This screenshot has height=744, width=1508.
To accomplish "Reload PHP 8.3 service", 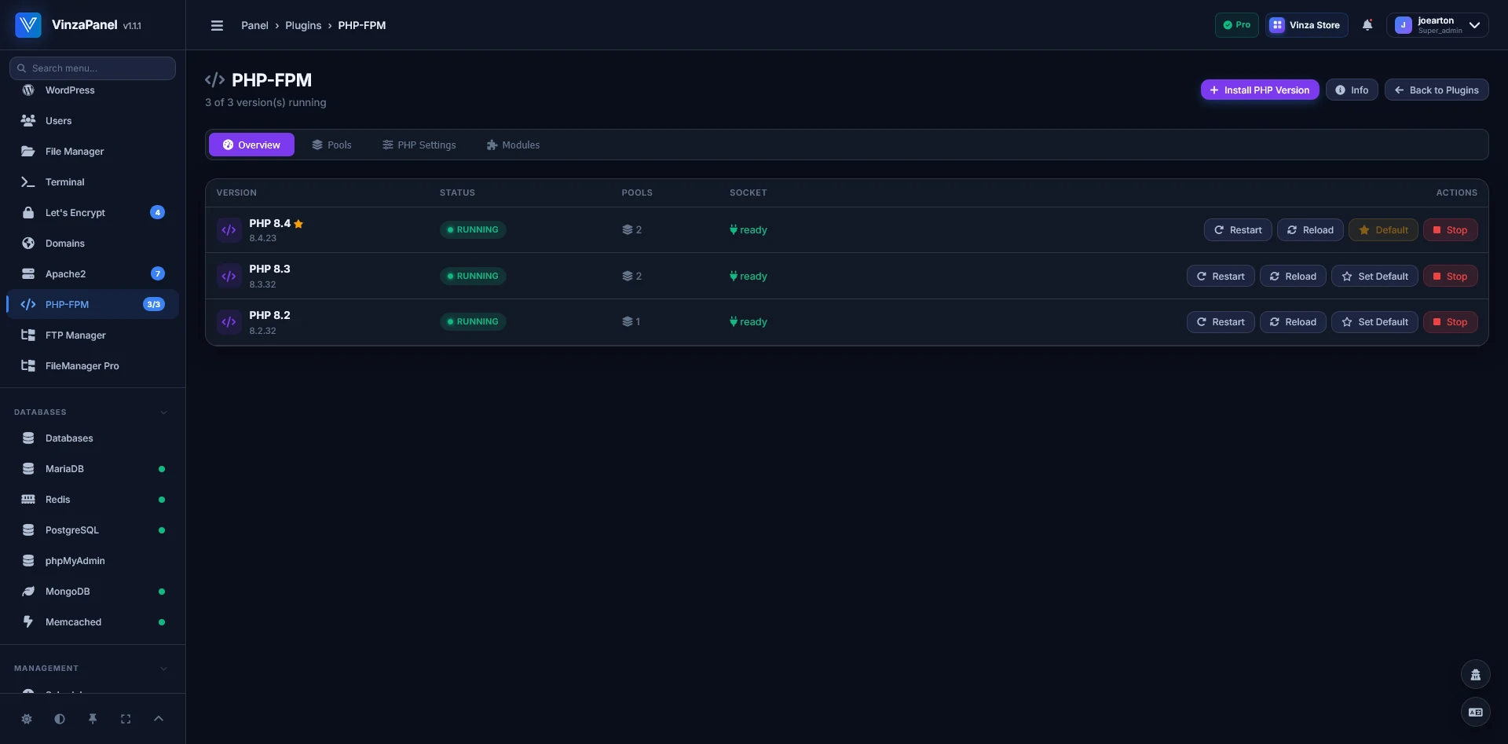I will [x=1293, y=276].
